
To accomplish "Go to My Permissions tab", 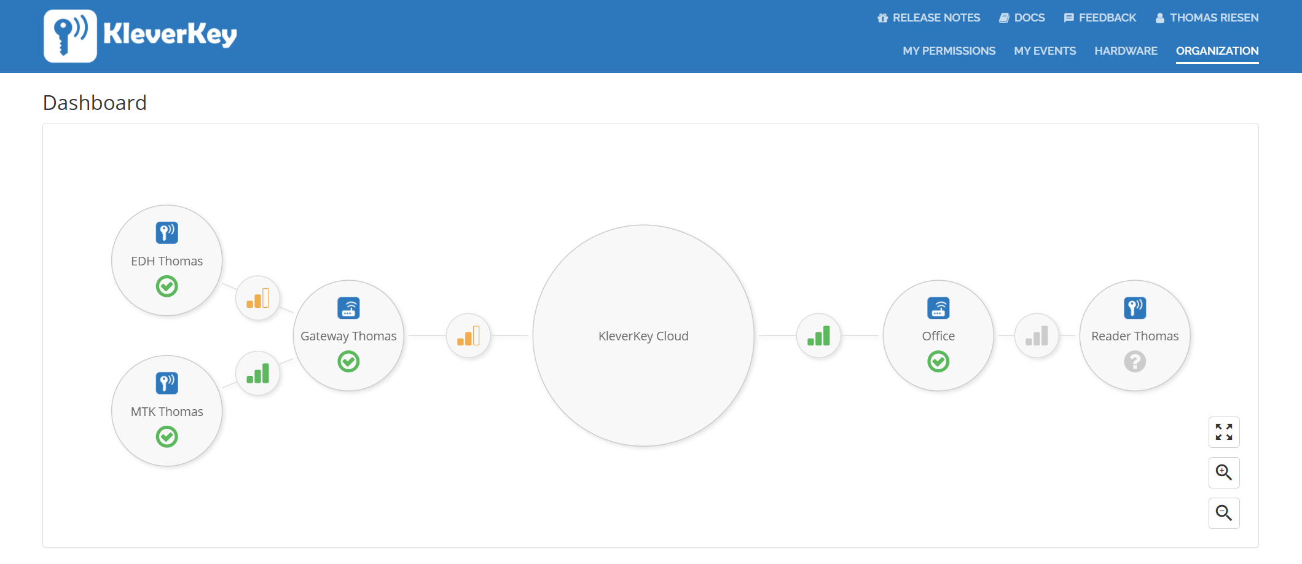I will (949, 51).
